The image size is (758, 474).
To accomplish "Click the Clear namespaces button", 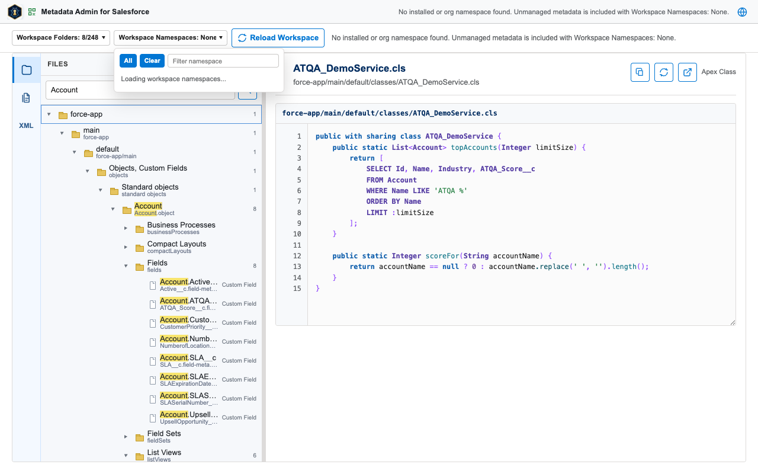I will coord(152,60).
